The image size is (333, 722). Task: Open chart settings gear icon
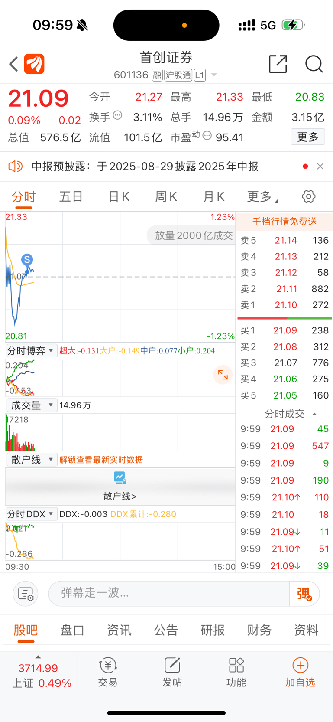pyautogui.click(x=309, y=196)
